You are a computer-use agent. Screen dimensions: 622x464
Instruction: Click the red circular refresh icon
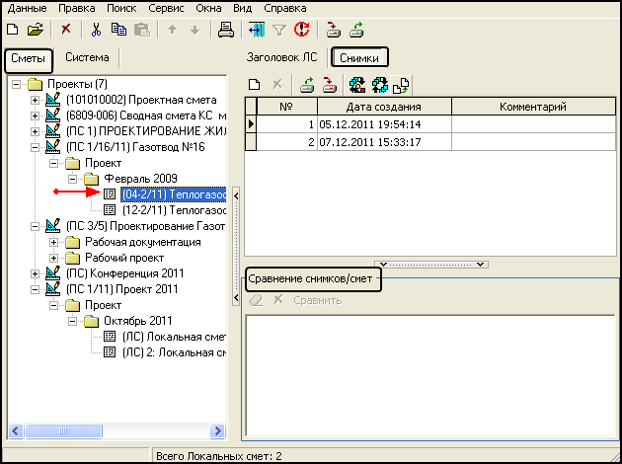pyautogui.click(x=301, y=31)
